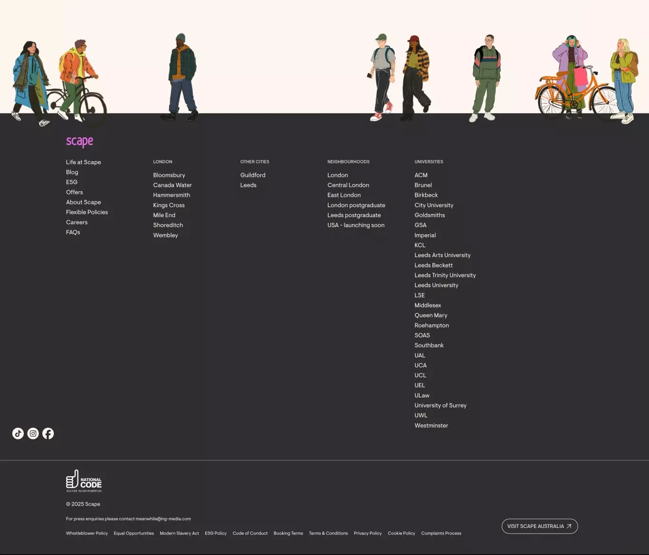Viewport: 649px width, 555px height.
Task: Open the Goldsmiths link
Action: click(x=430, y=215)
